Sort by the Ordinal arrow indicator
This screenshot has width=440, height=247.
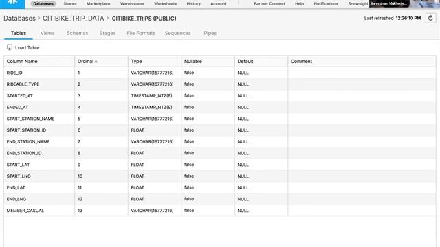[x=96, y=62]
